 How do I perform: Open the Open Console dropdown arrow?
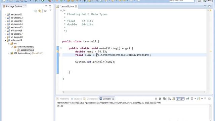tap(202, 99)
